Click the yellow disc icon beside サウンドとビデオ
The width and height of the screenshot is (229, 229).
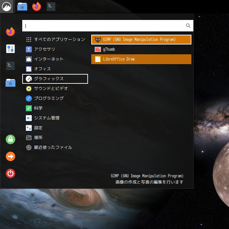tap(29, 89)
